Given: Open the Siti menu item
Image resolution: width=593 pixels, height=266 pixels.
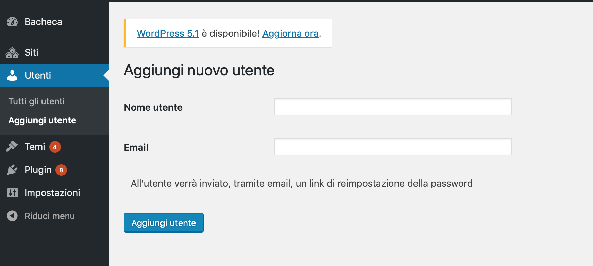Looking at the screenshot, I should tap(54, 52).
